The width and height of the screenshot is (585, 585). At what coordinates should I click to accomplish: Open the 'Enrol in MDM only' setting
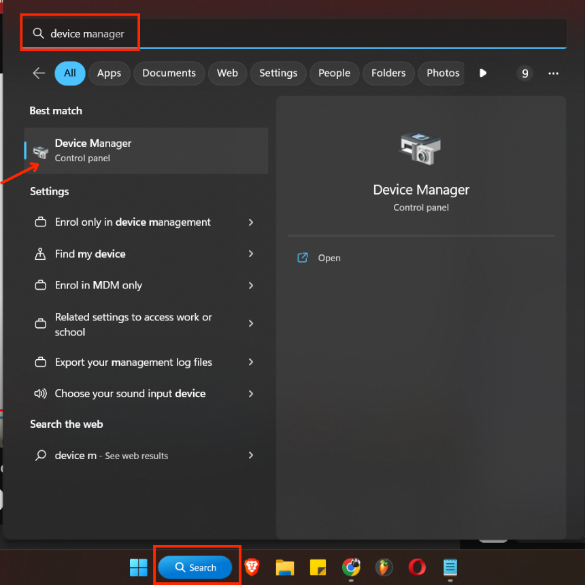[146, 286]
